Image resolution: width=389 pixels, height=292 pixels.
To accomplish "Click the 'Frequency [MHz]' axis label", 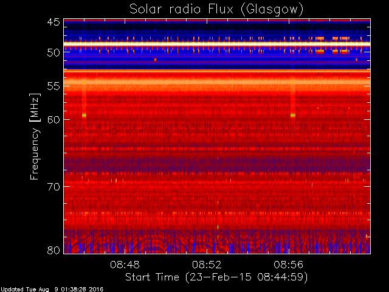I will coord(35,136).
